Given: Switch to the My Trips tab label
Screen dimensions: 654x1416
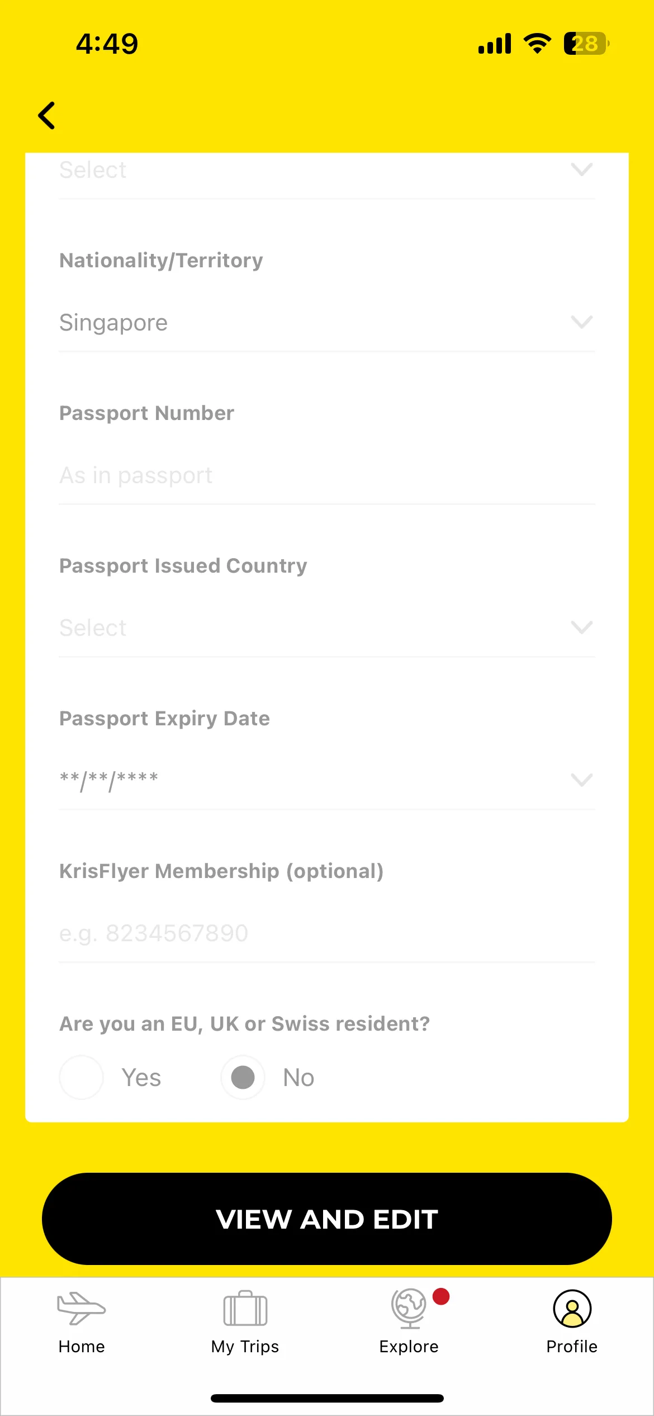Looking at the screenshot, I should [245, 1347].
